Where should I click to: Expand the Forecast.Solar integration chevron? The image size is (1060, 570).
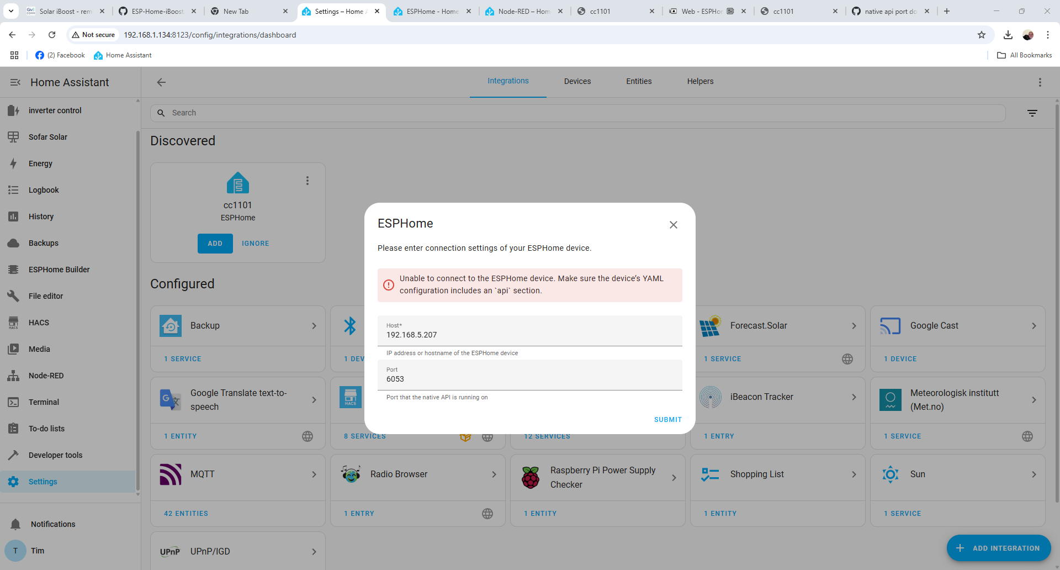[x=854, y=326]
